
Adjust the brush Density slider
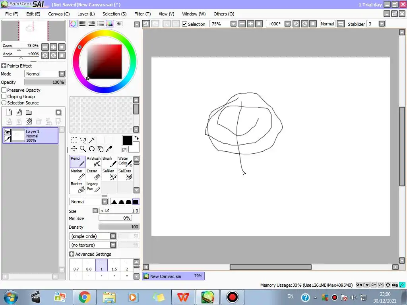point(119,227)
